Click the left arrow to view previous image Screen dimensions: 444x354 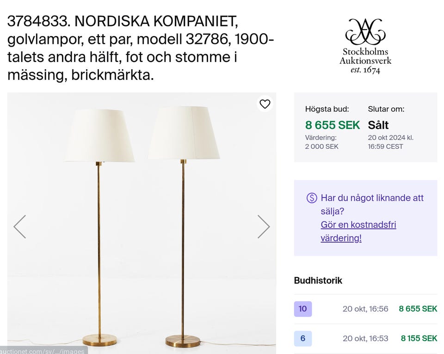point(20,226)
